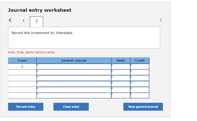Viewport: 197px width, 121px height.
Task: Click the 'Note: Enter debits before credits.' text
Action: pyautogui.click(x=32, y=52)
